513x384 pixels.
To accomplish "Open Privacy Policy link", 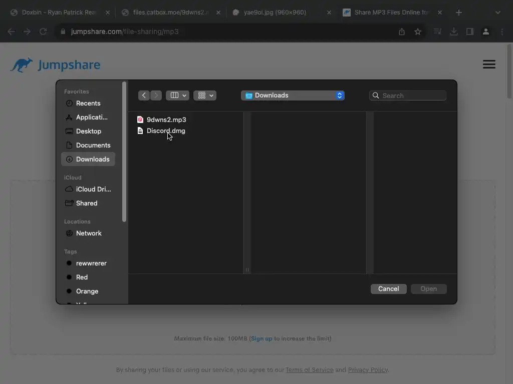I will [368, 369].
